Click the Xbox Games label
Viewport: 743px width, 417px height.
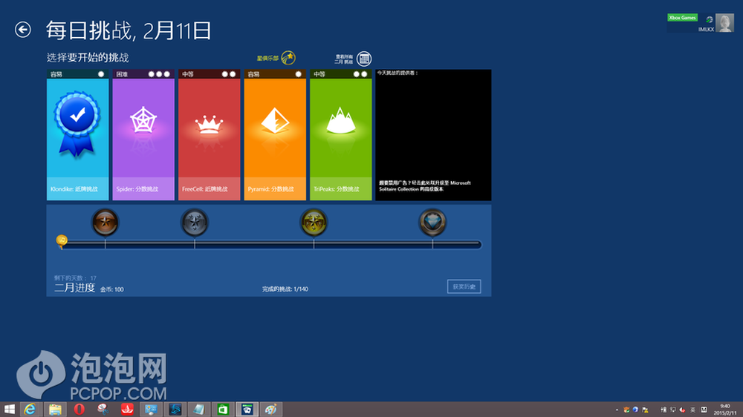click(682, 18)
